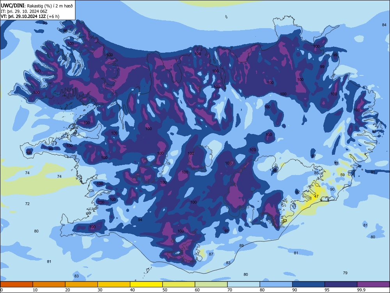
Task: Click the legend tick label 30
Action: [100, 290]
